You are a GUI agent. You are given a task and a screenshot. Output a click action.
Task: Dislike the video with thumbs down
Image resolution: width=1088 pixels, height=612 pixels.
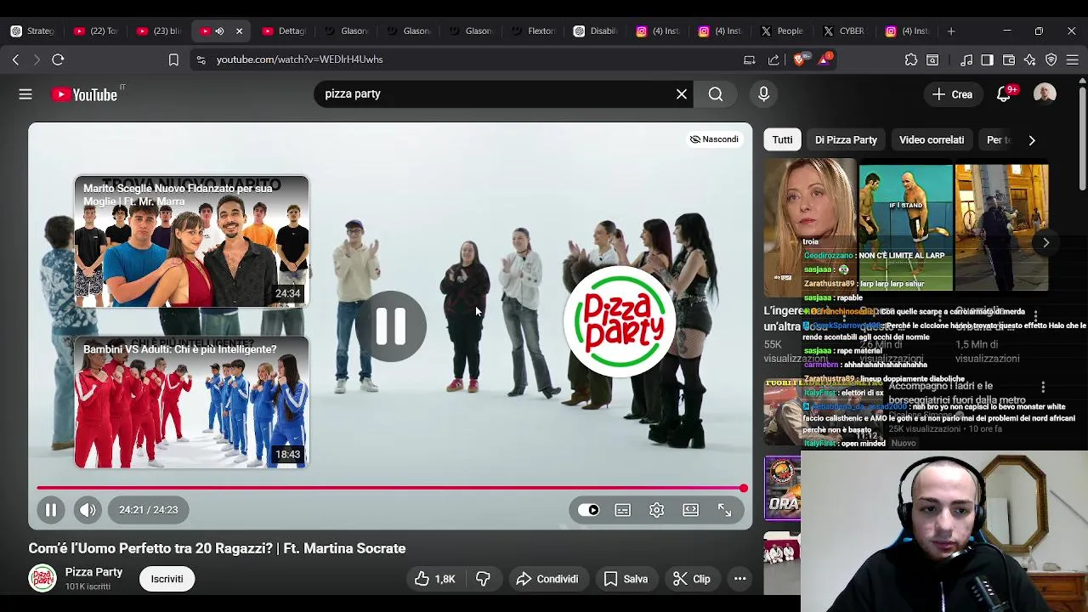tap(483, 579)
